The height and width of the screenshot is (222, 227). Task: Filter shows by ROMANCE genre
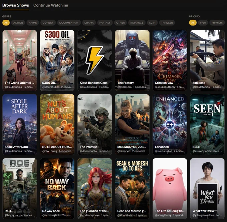click(137, 23)
